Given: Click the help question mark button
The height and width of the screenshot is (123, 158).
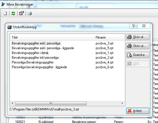Looking at the screenshot, I should [133, 26].
